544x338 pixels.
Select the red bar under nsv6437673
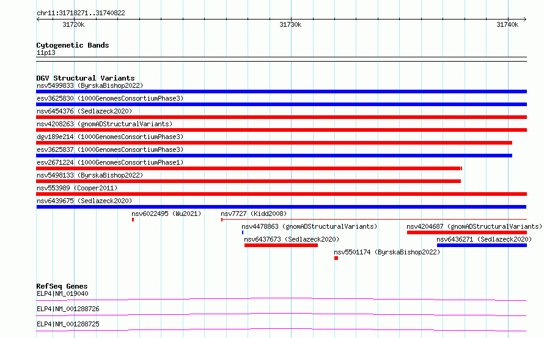coord(281,245)
